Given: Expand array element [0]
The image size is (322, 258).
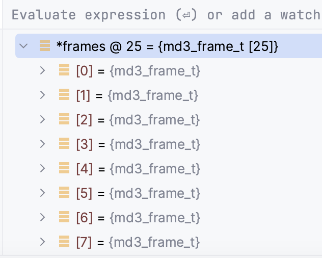Looking at the screenshot, I should pyautogui.click(x=42, y=70).
